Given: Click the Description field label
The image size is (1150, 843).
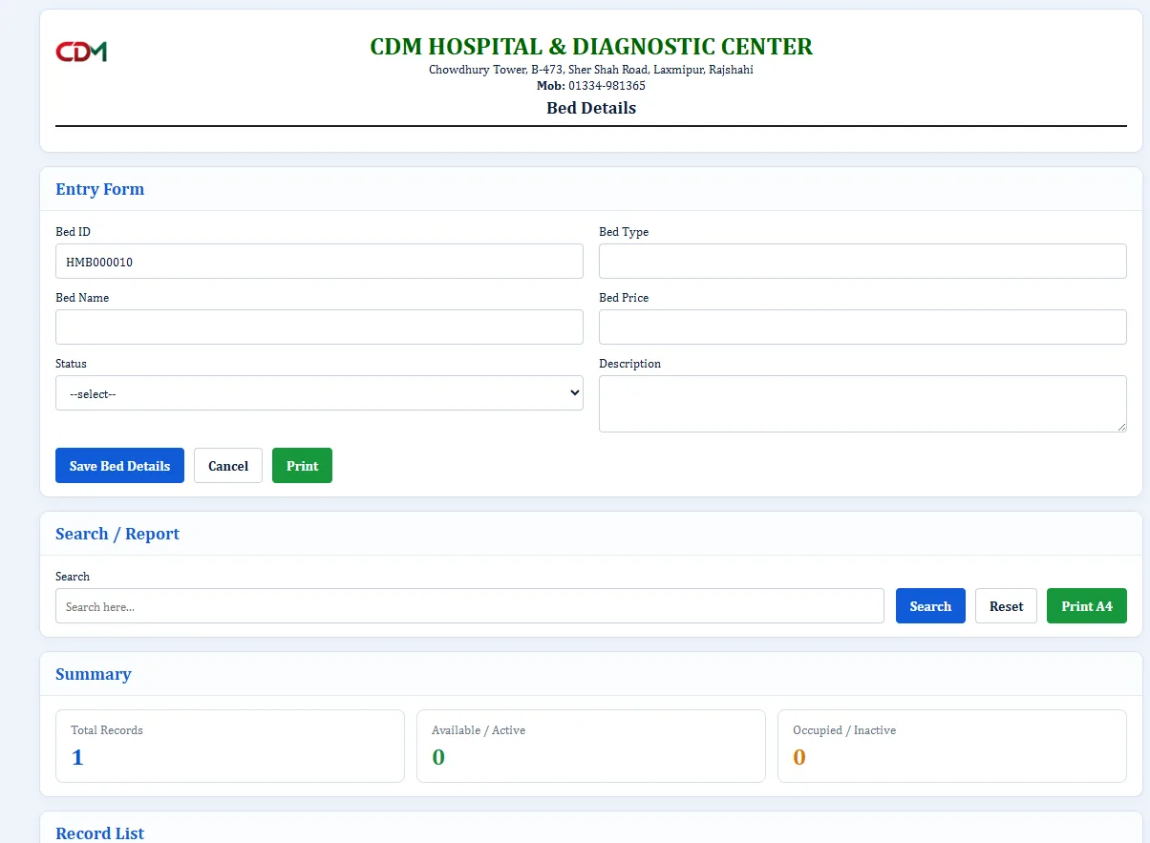Looking at the screenshot, I should click(x=629, y=364).
